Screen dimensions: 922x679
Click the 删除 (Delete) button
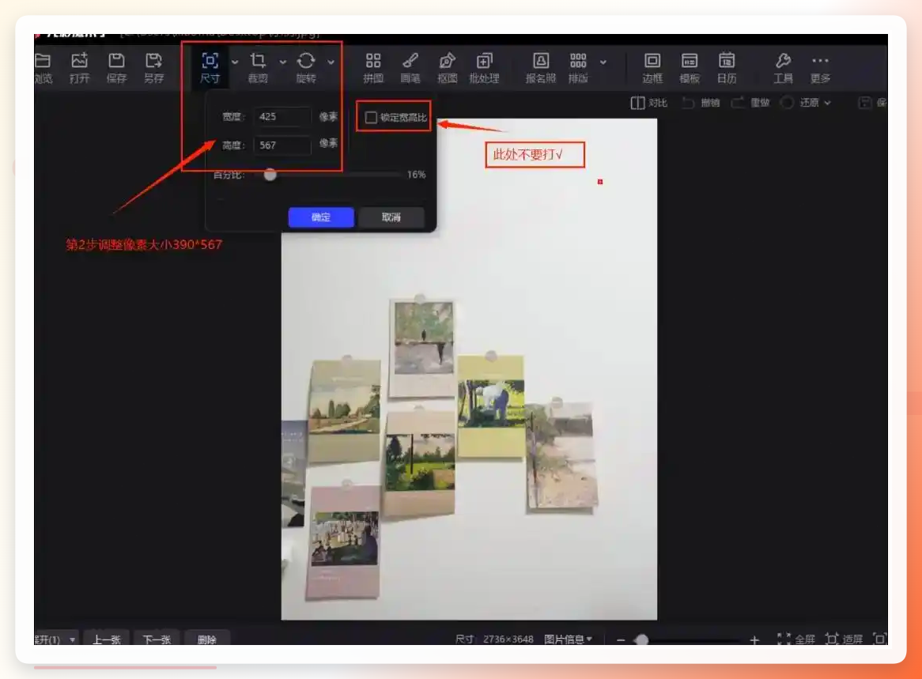207,639
